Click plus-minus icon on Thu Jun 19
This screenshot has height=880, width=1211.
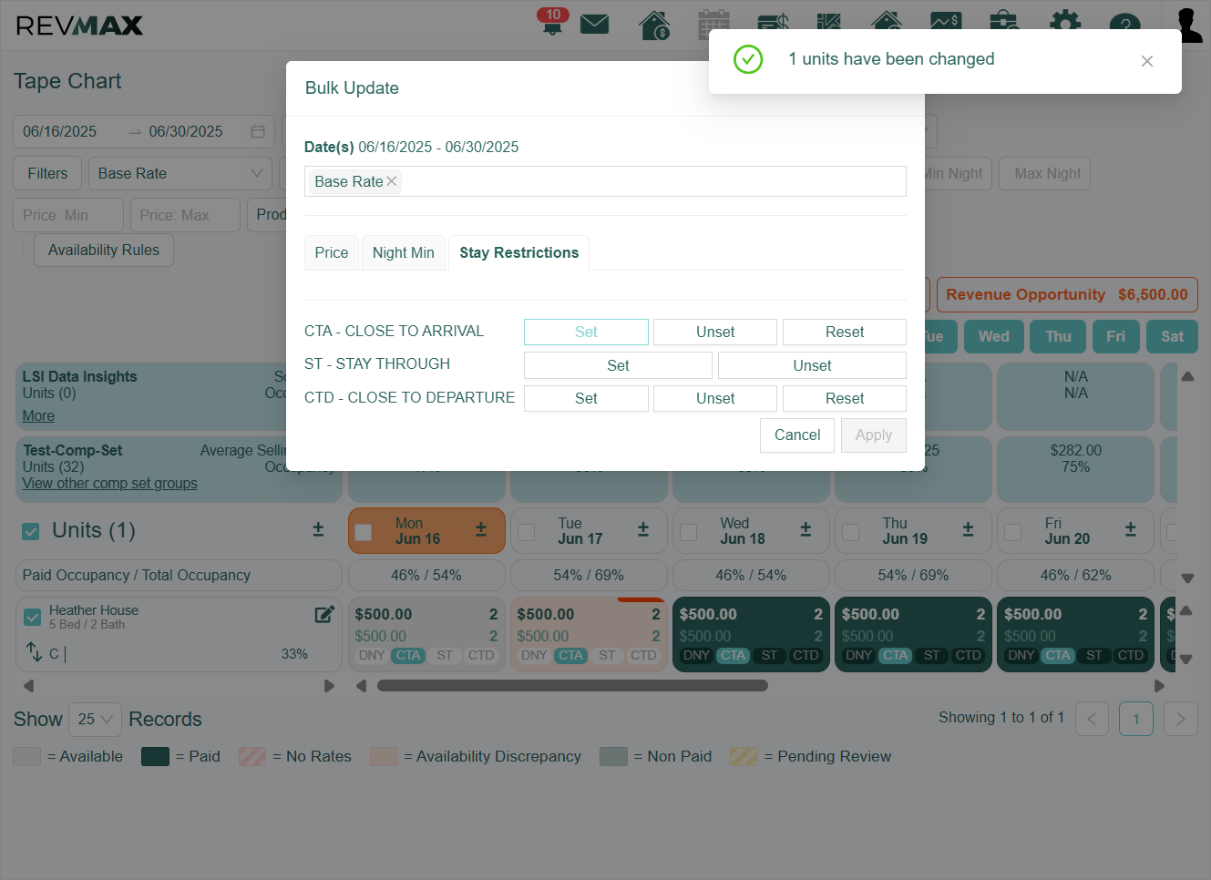click(968, 529)
